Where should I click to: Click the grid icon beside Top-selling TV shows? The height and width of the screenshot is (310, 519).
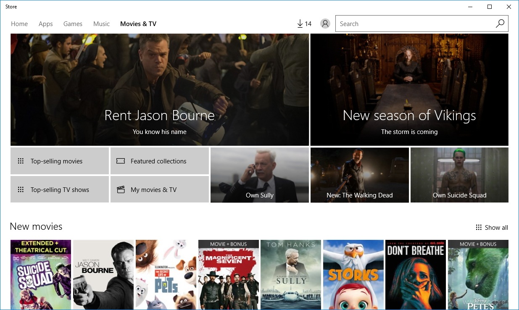(x=21, y=189)
